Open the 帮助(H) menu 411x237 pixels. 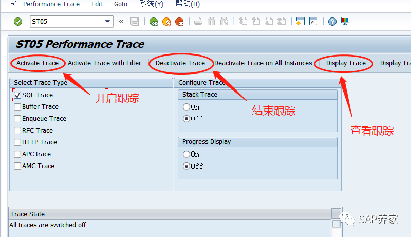pos(188,4)
